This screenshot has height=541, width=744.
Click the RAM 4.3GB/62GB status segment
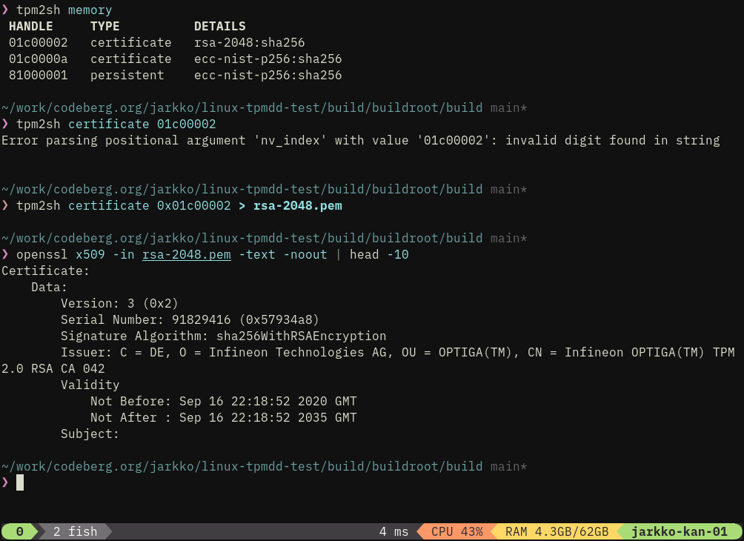[x=557, y=531]
